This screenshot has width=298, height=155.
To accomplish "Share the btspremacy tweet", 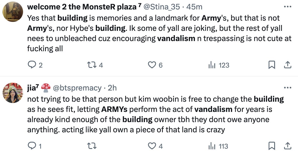I will click(x=288, y=146).
